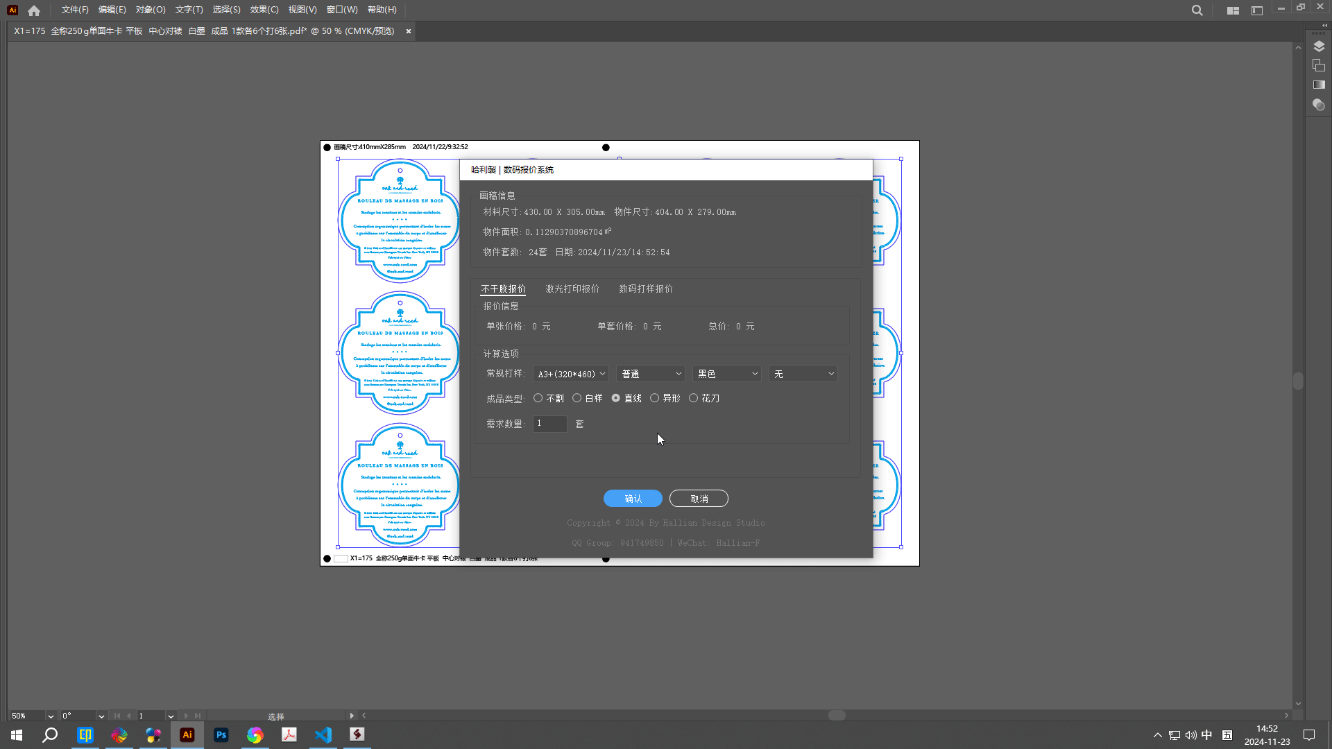Open the Transparency panel icon
This screenshot has width=1332, height=749.
1319,105
